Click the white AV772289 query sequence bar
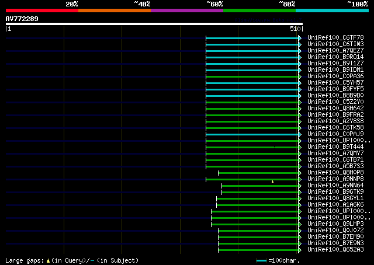Viewport: 374px width, 265px height. coord(154,24)
